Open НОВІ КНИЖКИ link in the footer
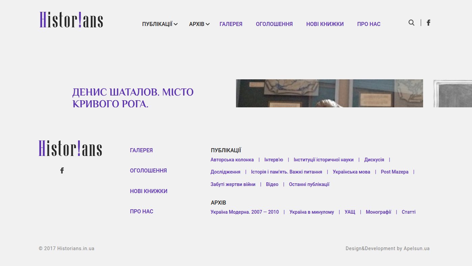This screenshot has width=472, height=266. pos(149,191)
